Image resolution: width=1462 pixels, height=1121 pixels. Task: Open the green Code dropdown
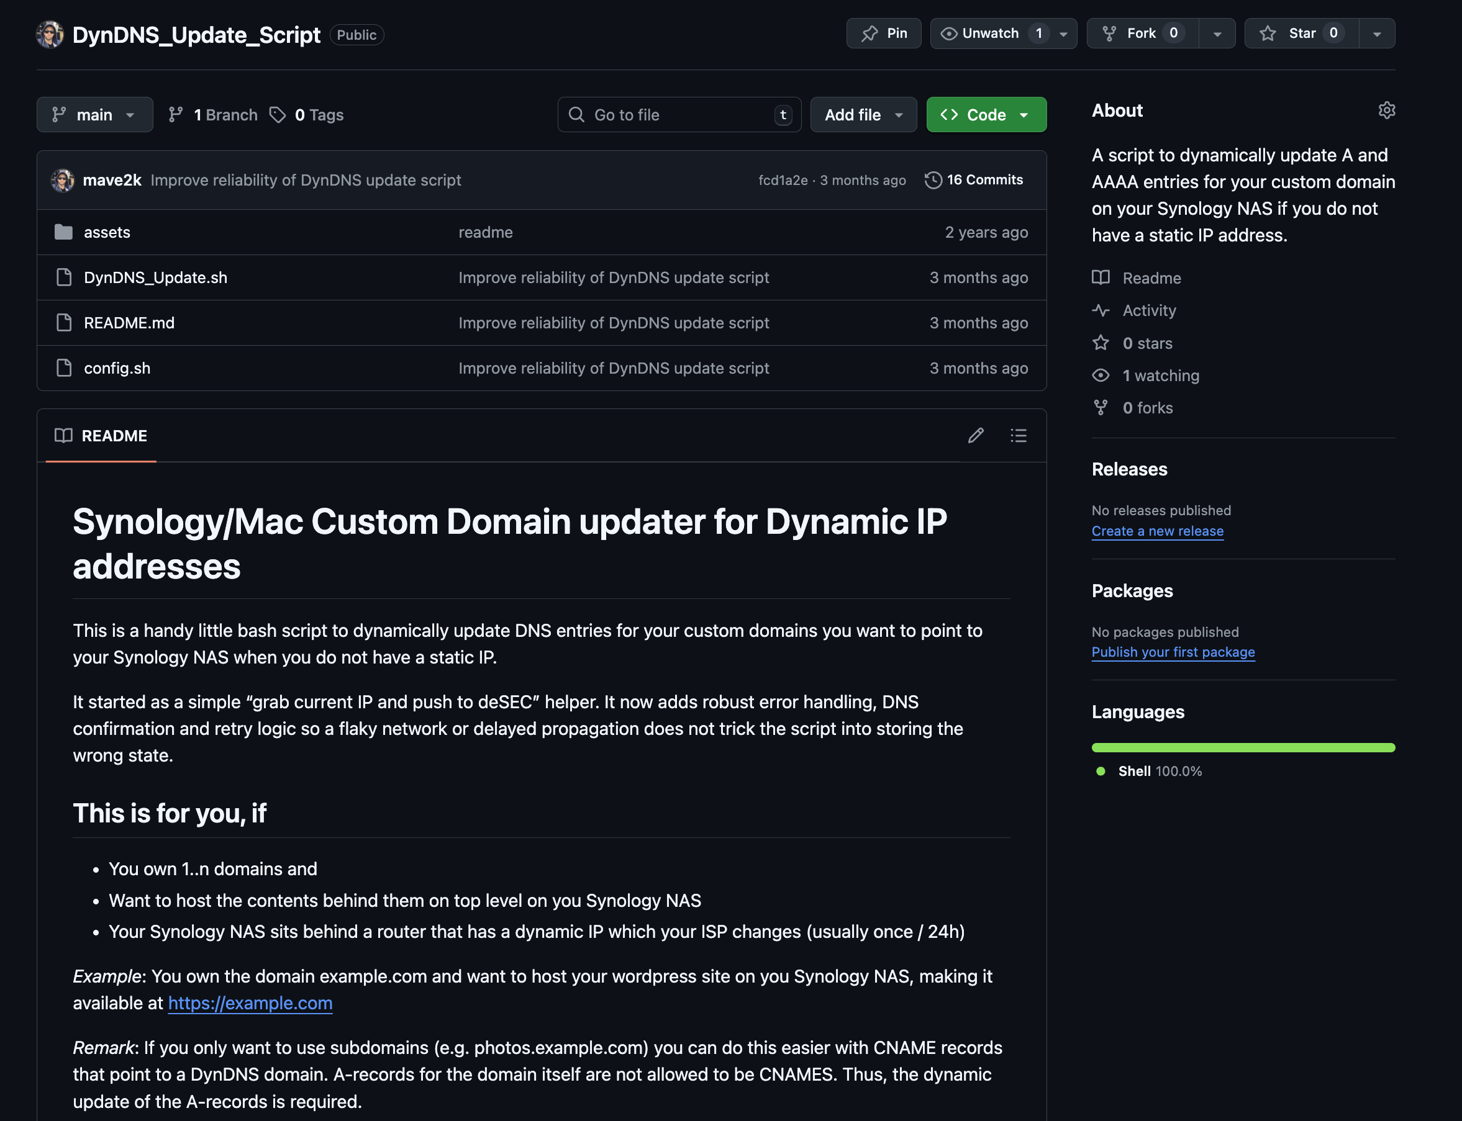[986, 115]
